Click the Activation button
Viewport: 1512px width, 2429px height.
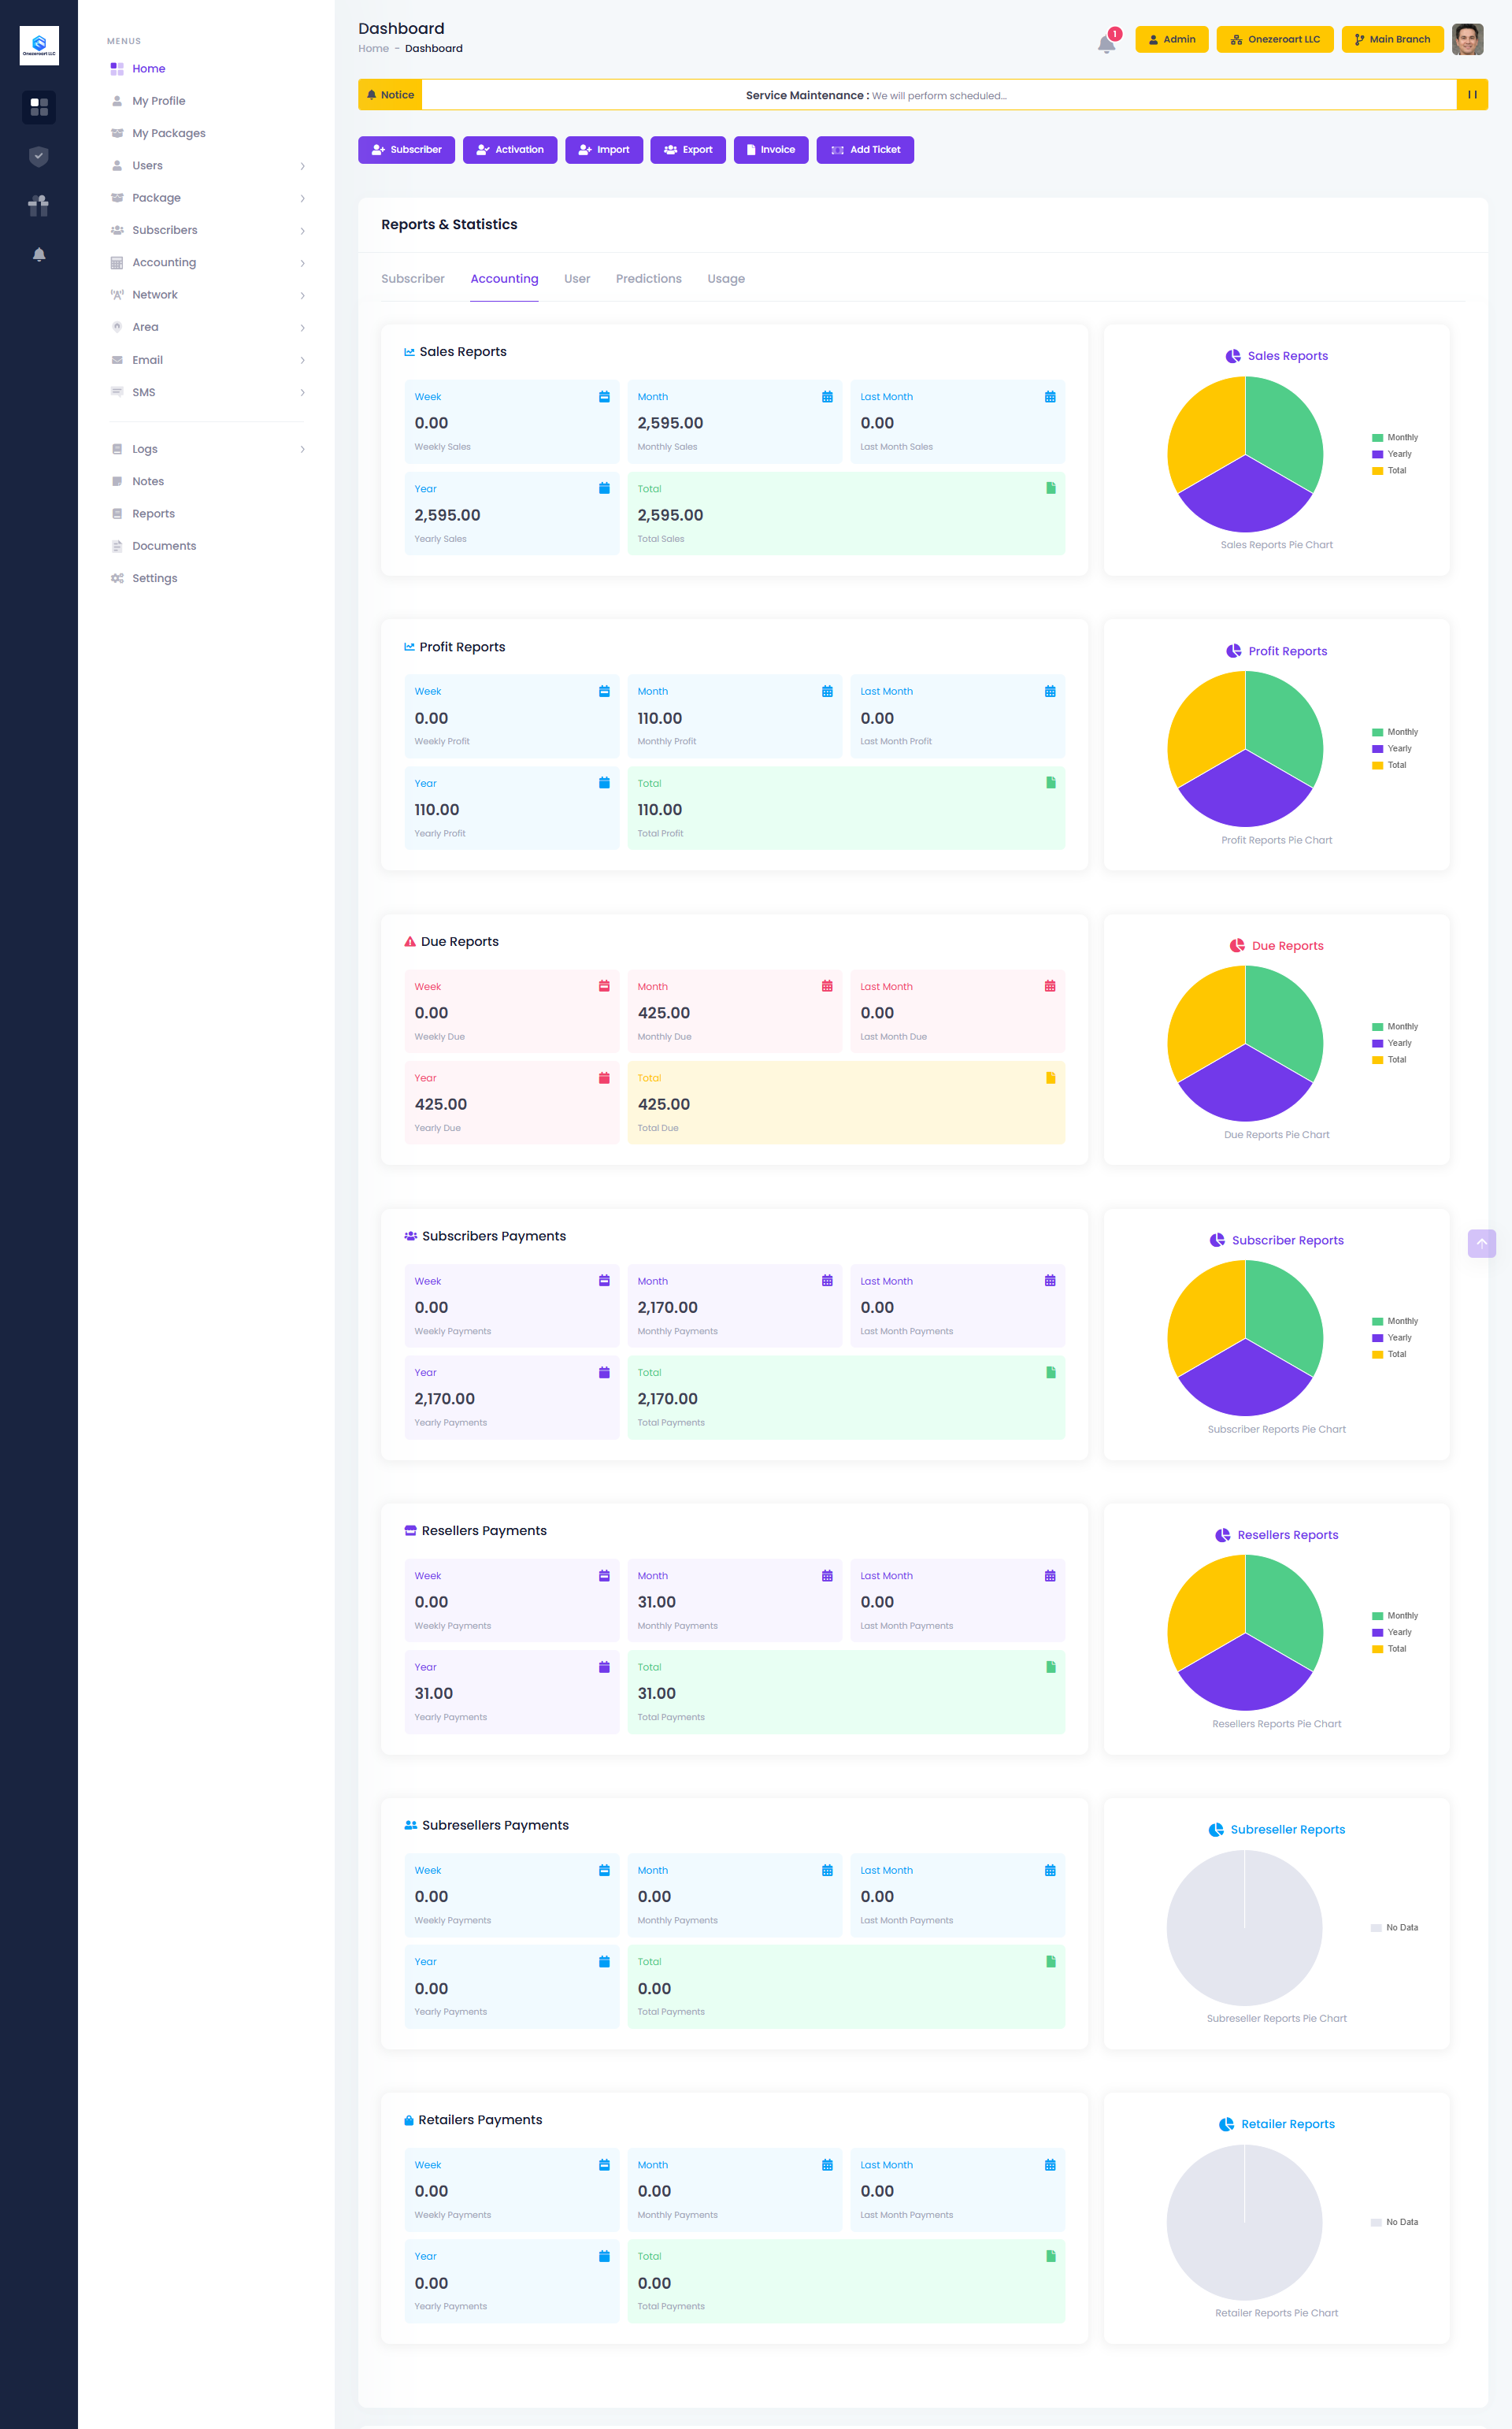coord(509,150)
